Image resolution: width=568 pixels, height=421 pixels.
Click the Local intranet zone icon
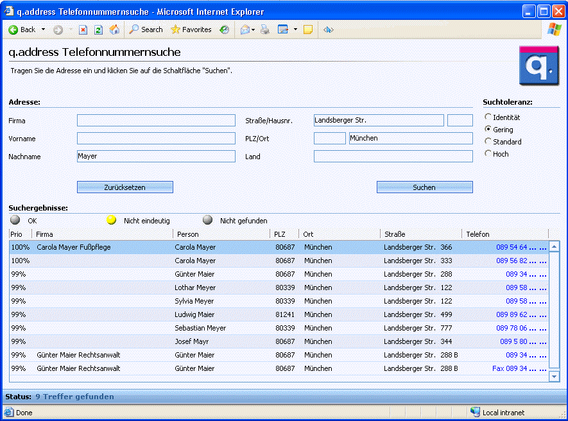click(475, 412)
